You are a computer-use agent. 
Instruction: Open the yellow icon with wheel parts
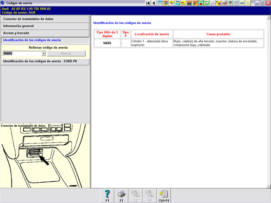171,3
